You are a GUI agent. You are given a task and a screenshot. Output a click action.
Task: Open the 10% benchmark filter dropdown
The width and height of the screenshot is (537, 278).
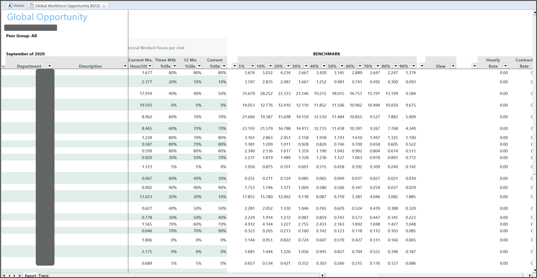270,66
